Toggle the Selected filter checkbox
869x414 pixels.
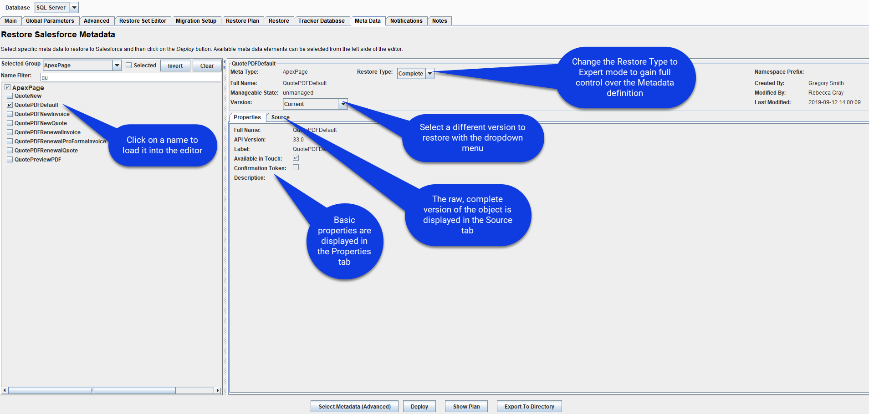(129, 66)
